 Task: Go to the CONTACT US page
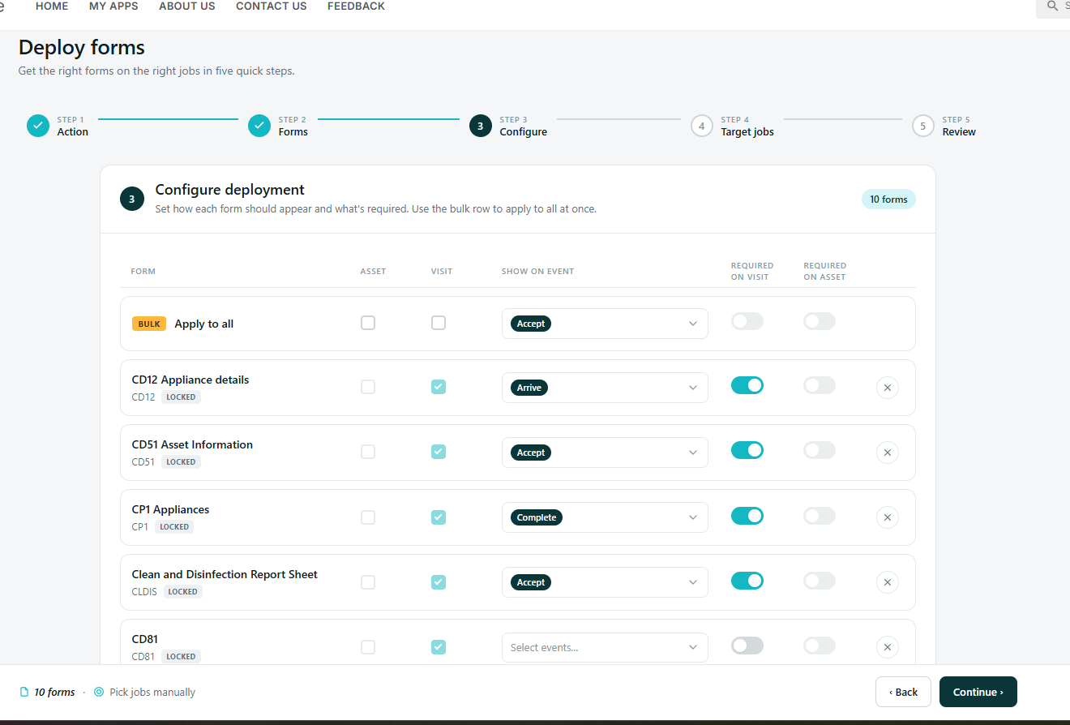tap(272, 6)
